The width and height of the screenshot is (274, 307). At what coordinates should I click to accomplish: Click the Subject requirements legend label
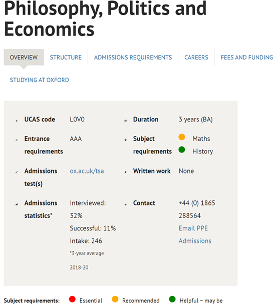click(x=32, y=300)
